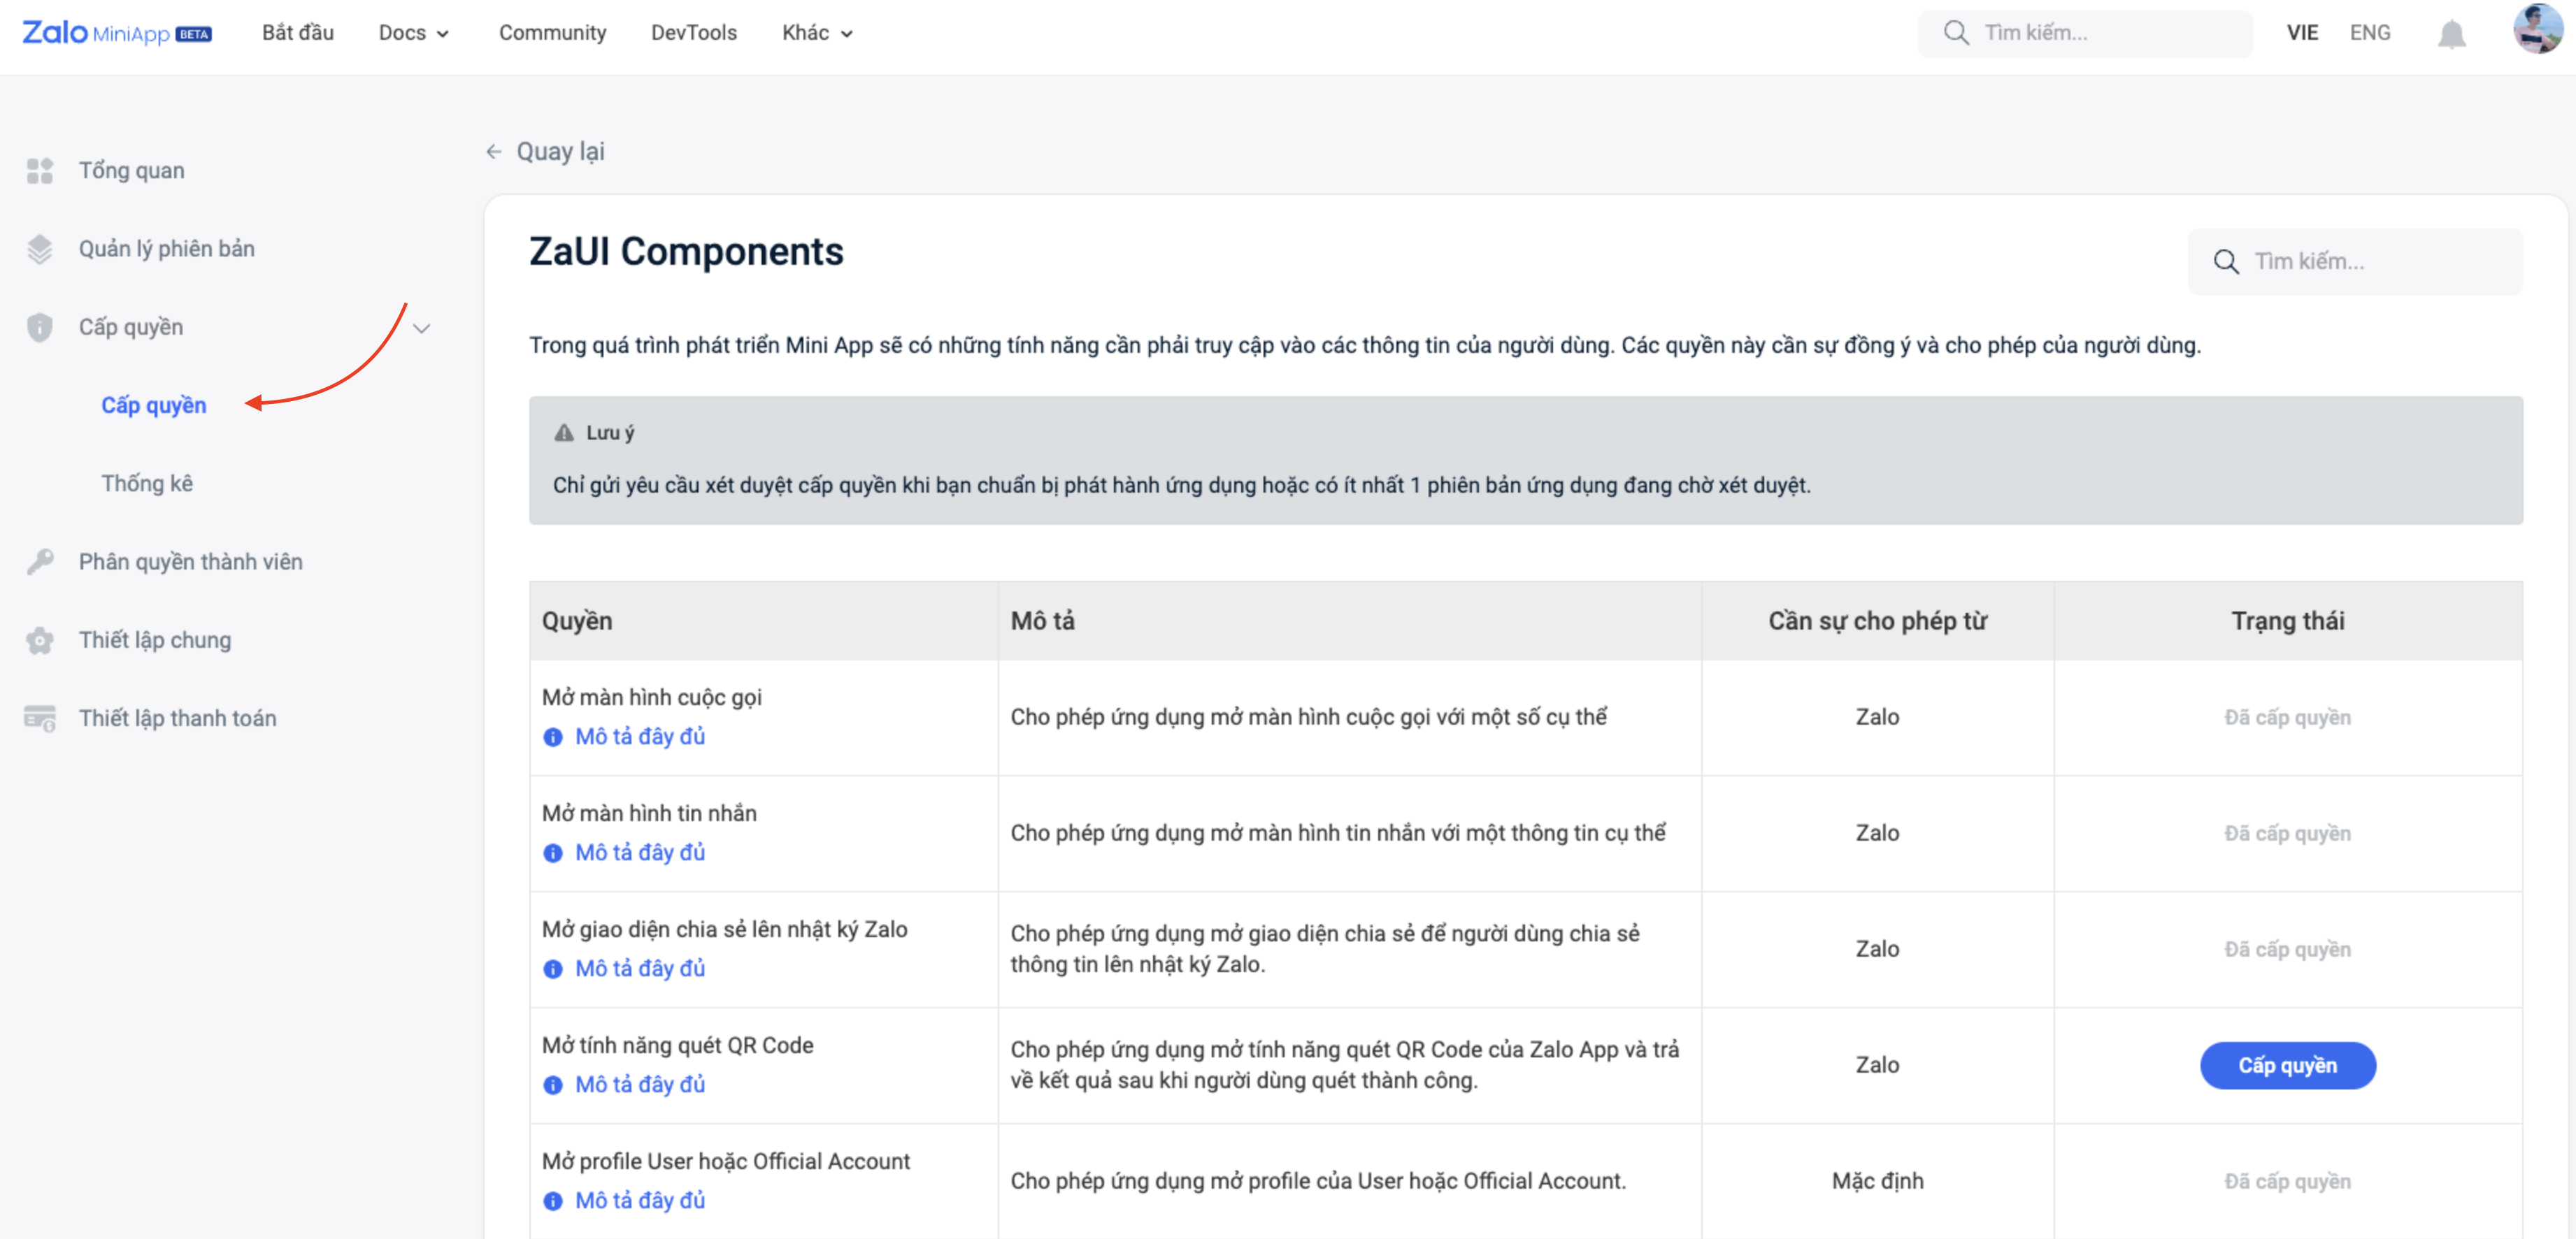The width and height of the screenshot is (2576, 1239).
Task: Open the Community menu item
Action: (552, 33)
